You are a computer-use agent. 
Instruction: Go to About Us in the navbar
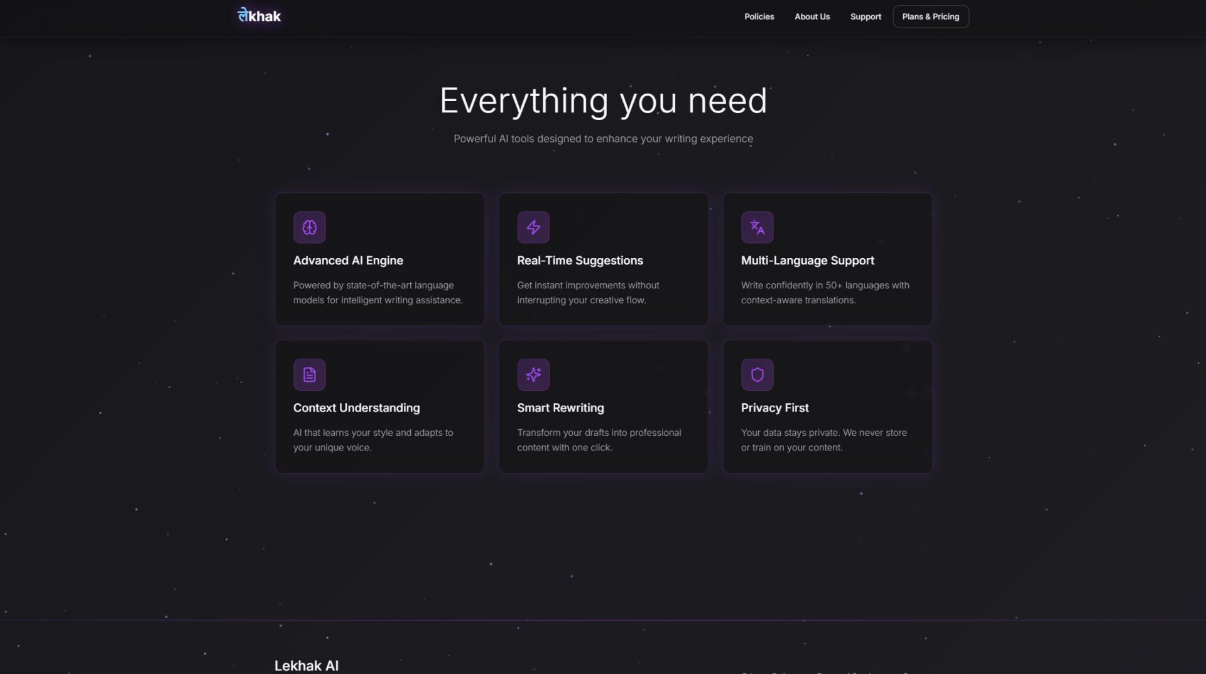pyautogui.click(x=812, y=17)
